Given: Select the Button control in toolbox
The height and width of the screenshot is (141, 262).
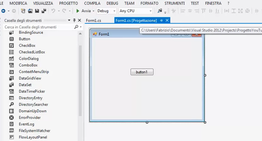Looking at the screenshot, I should [x=24, y=39].
